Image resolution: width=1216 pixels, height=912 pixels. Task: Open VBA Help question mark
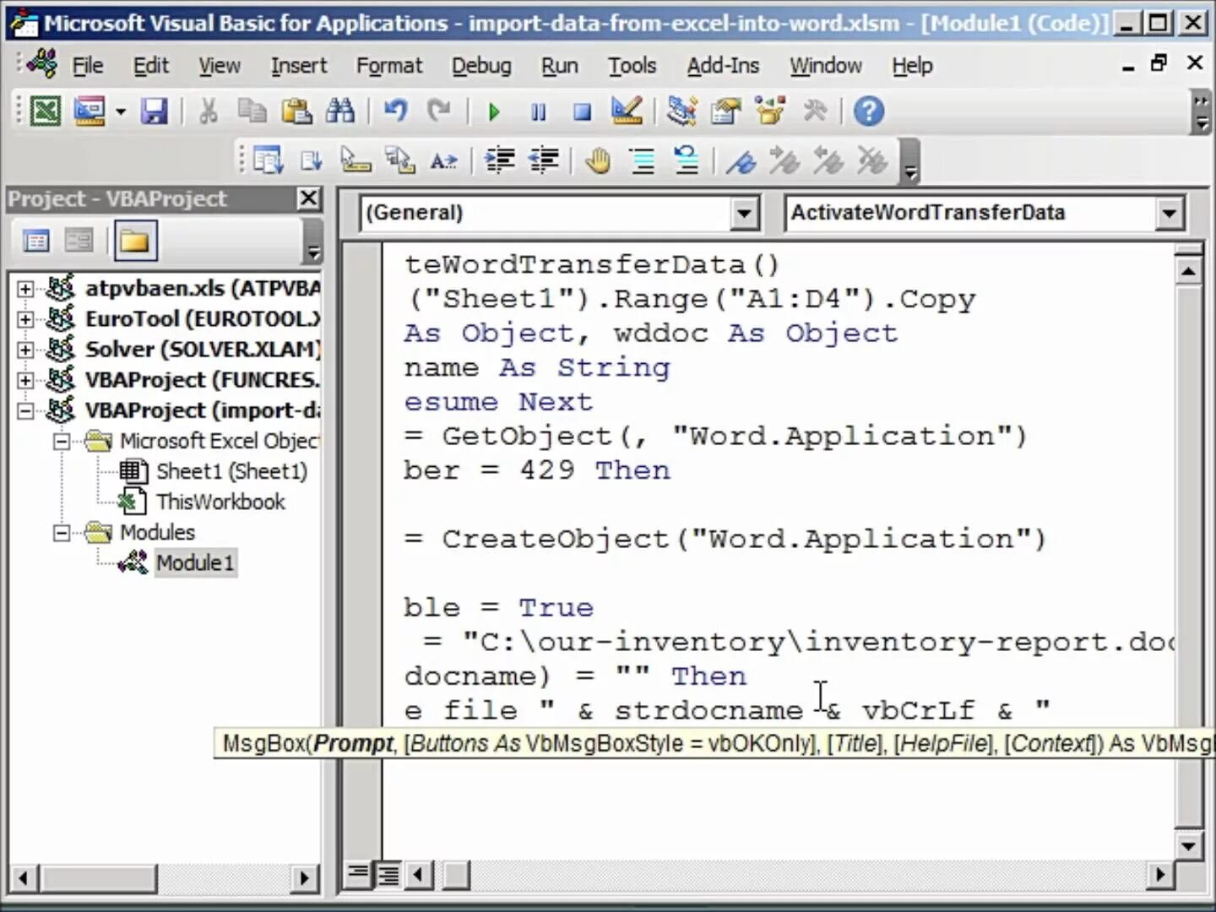[869, 111]
